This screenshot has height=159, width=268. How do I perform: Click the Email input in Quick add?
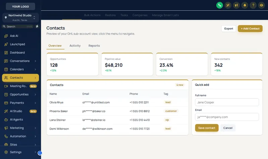(227, 117)
